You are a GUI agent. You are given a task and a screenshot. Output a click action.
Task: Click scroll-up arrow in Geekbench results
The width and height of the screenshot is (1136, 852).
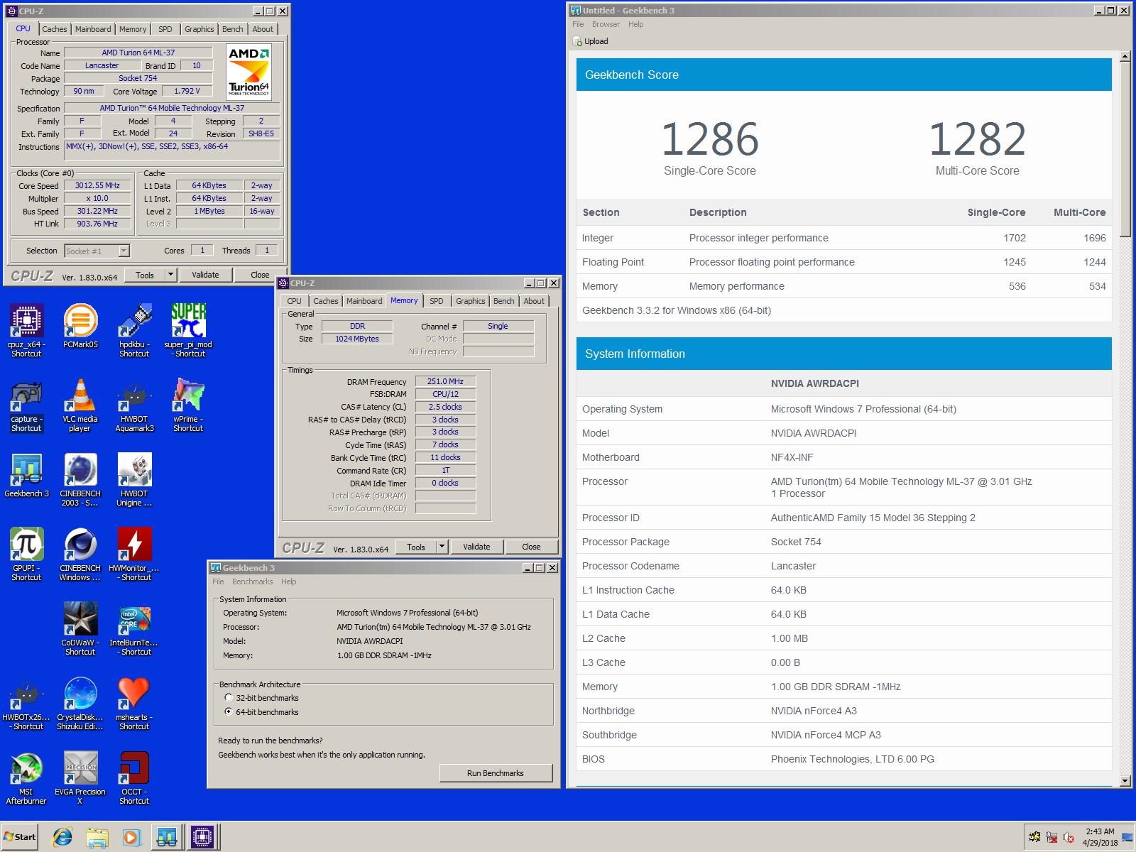[x=1125, y=56]
